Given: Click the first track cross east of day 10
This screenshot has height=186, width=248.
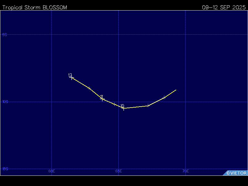Looking at the screenshot, I should pyautogui.click(x=148, y=106).
